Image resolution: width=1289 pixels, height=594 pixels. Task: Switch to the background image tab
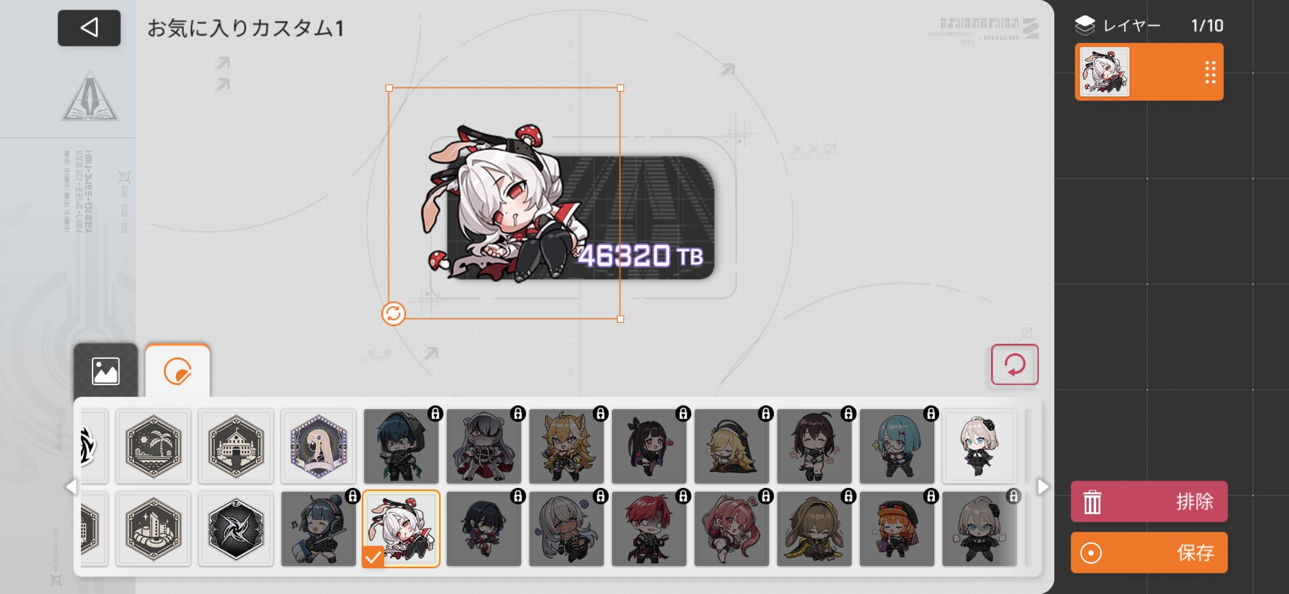pos(105,371)
